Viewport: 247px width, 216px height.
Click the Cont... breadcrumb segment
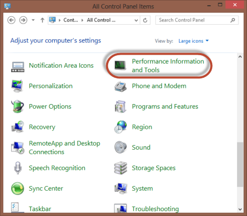(71, 20)
